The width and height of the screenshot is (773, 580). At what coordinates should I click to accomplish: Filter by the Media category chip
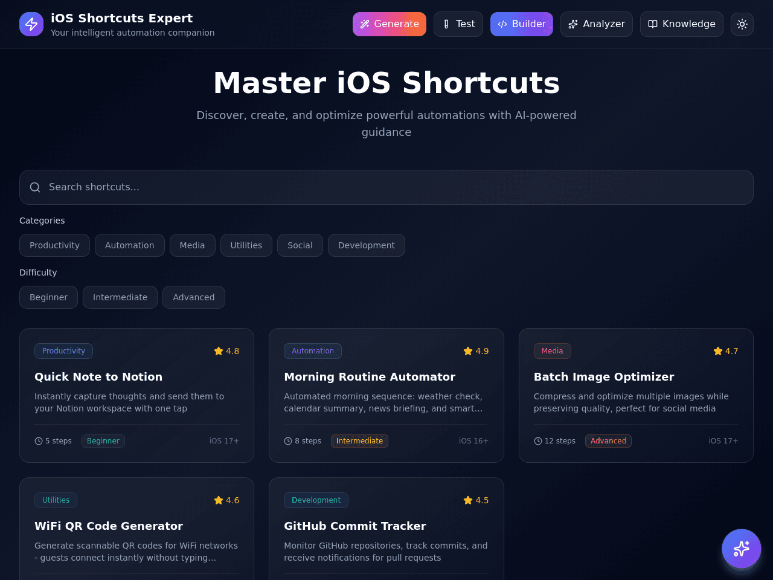(x=192, y=245)
